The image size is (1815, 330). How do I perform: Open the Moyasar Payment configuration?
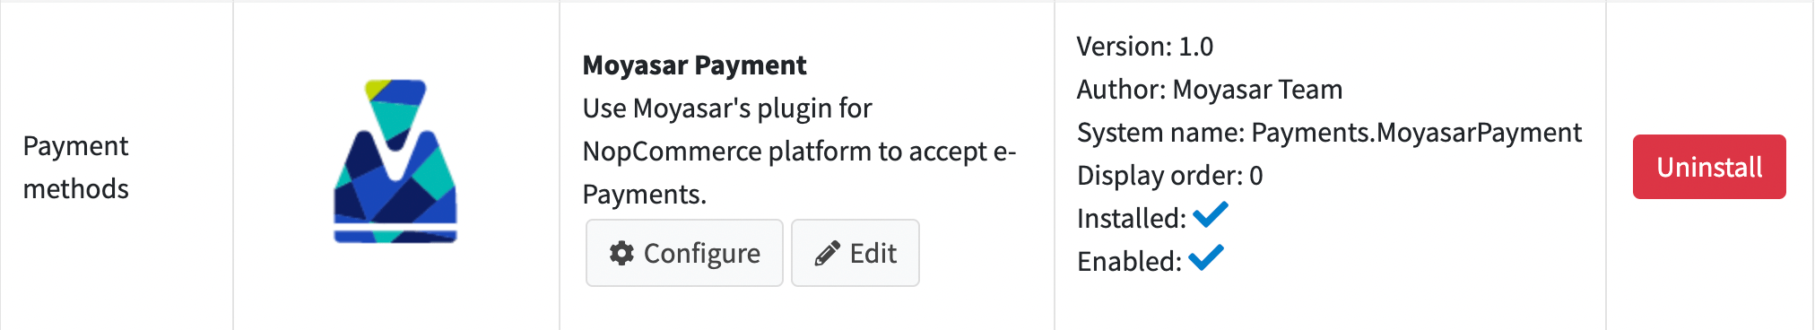684,253
